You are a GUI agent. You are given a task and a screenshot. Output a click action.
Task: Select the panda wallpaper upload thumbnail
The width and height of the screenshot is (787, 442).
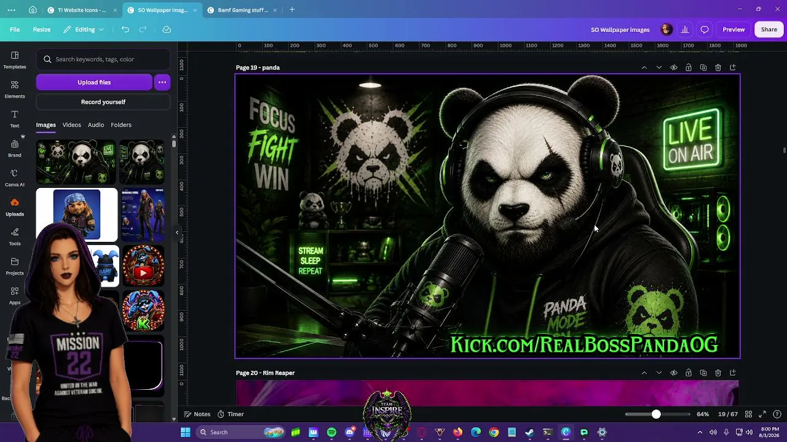coord(76,162)
